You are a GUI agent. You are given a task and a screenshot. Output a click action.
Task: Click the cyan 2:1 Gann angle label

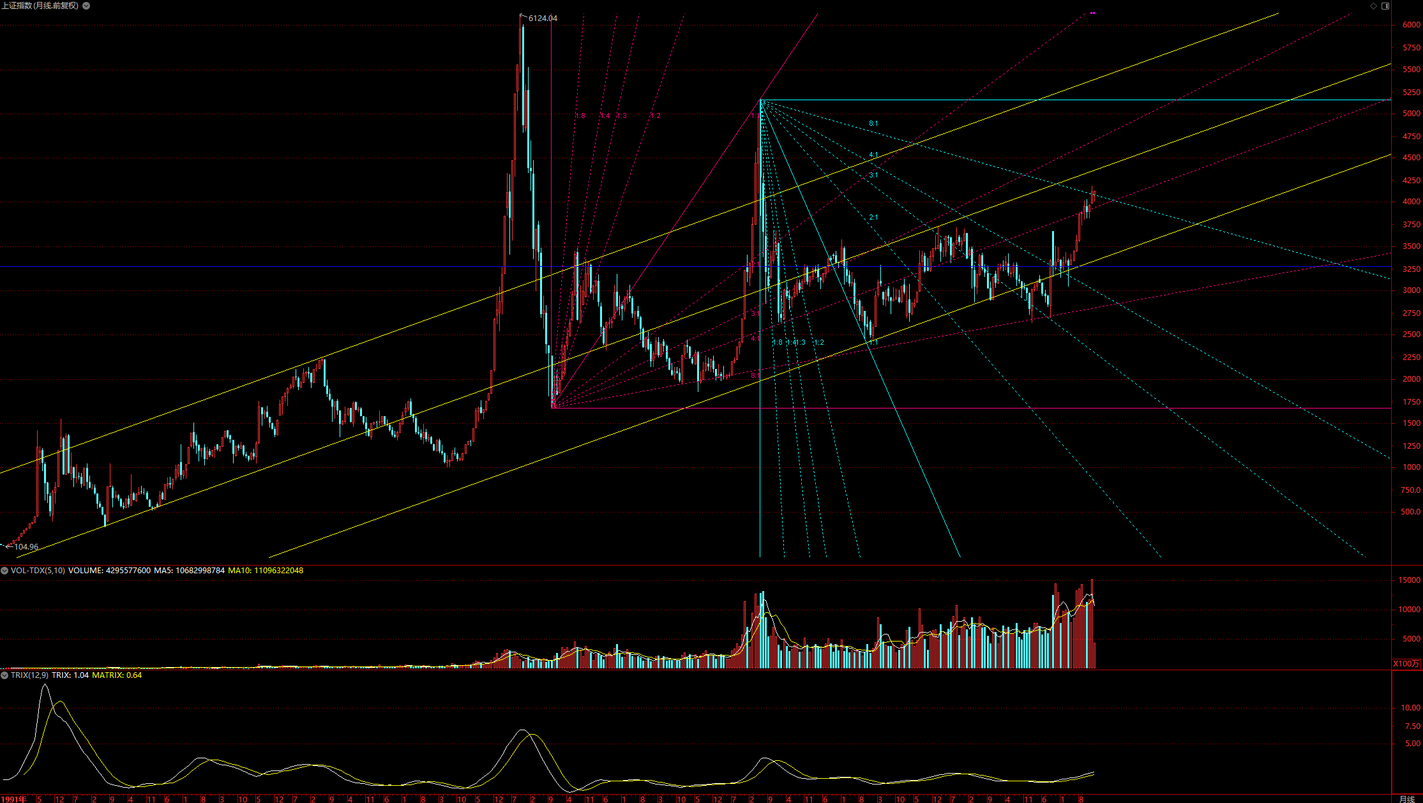coord(873,218)
